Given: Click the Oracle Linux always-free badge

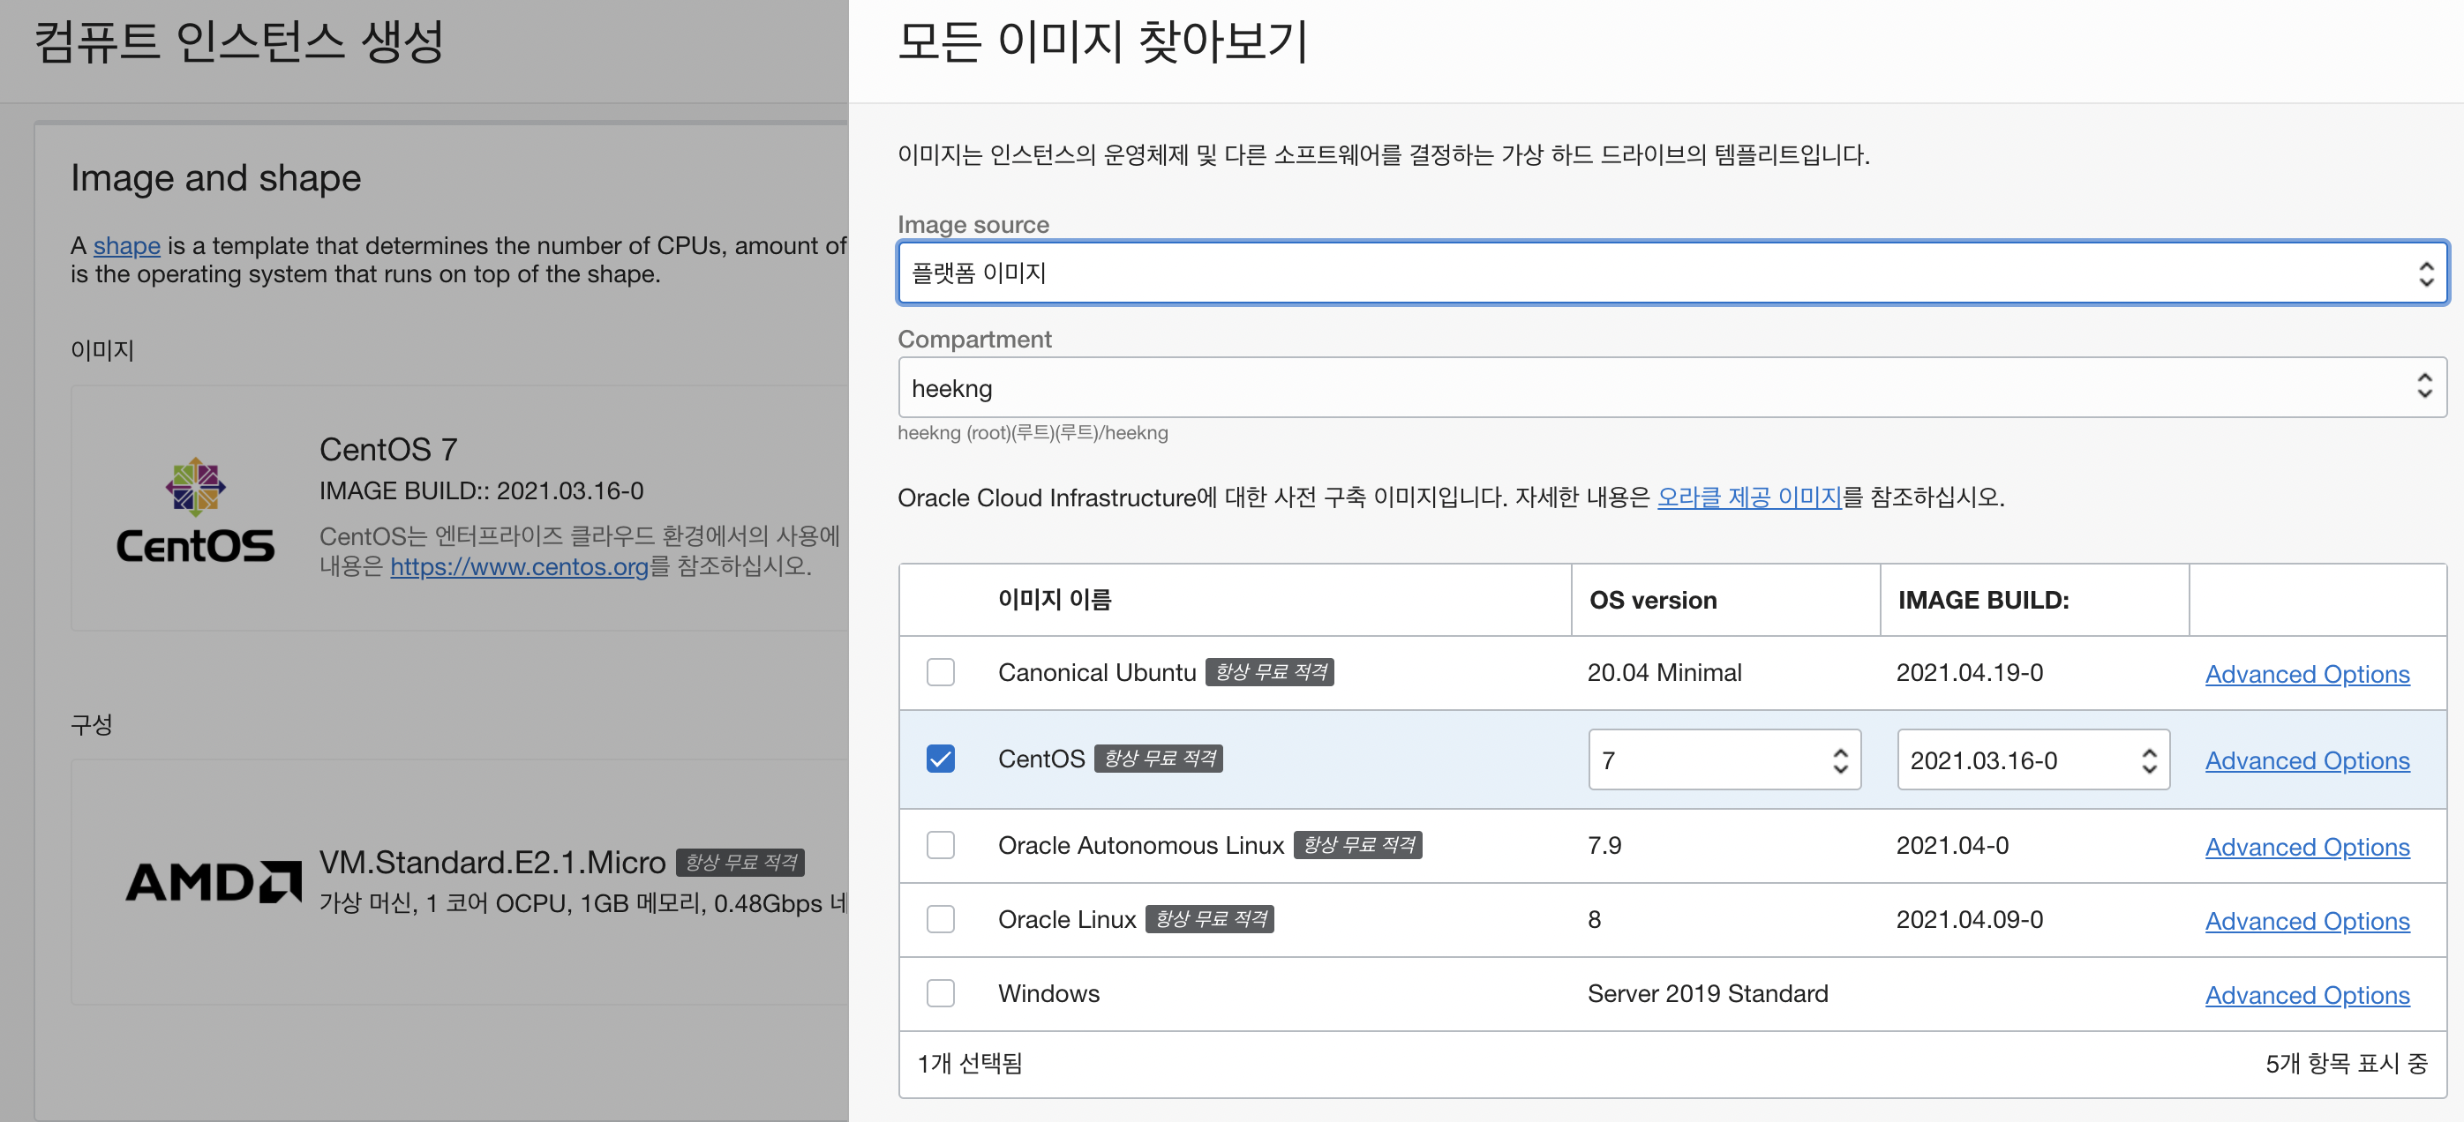Looking at the screenshot, I should tap(1209, 919).
